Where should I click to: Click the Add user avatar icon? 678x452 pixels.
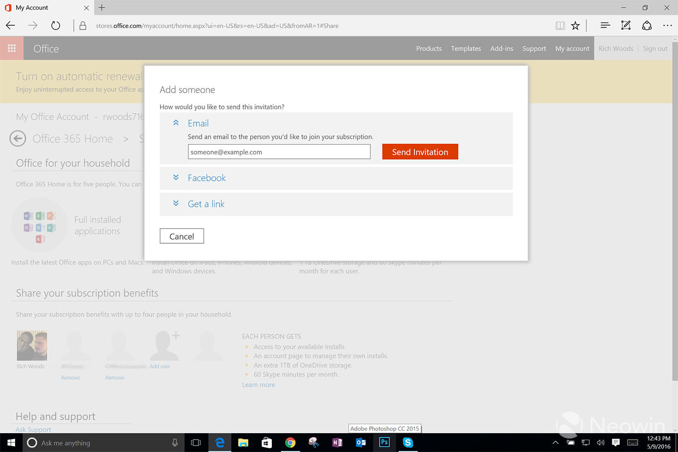pyautogui.click(x=165, y=345)
